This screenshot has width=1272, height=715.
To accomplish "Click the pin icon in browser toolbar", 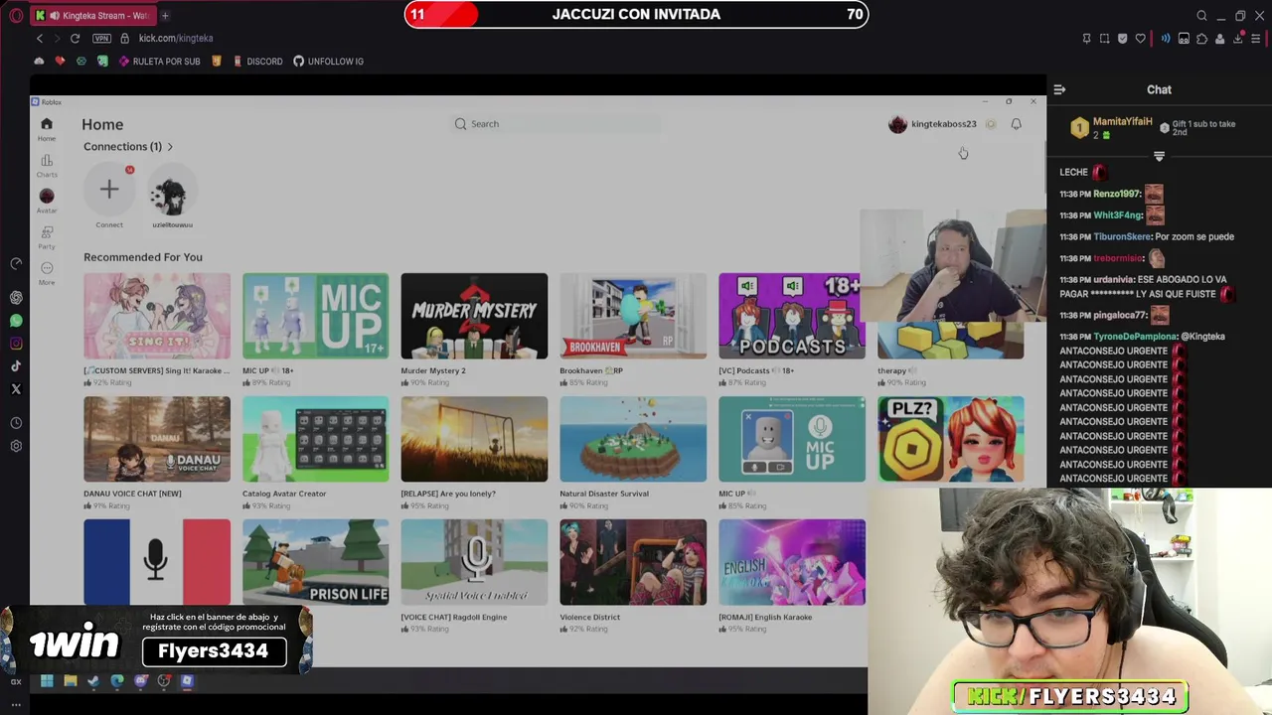I will pyautogui.click(x=1086, y=39).
